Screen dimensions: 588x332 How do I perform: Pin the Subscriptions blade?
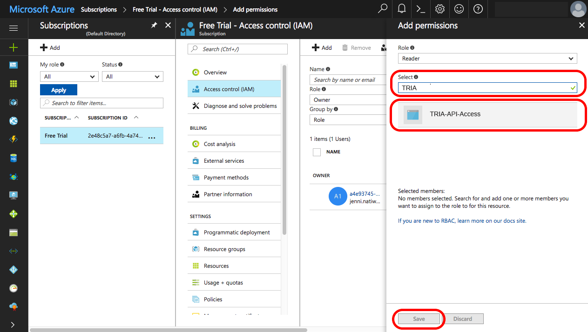(x=154, y=26)
